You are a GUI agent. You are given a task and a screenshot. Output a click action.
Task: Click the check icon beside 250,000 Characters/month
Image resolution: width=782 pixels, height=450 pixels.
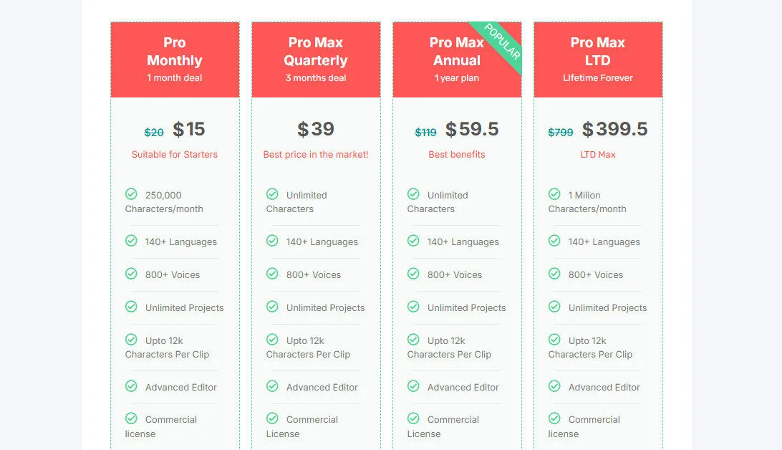click(x=132, y=193)
